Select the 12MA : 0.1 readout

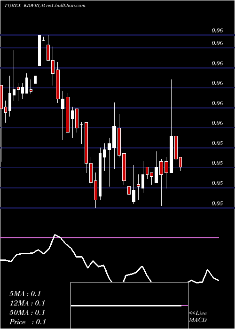[x=27, y=303]
